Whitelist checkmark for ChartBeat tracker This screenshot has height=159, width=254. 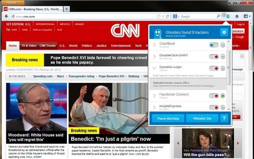[223, 45]
